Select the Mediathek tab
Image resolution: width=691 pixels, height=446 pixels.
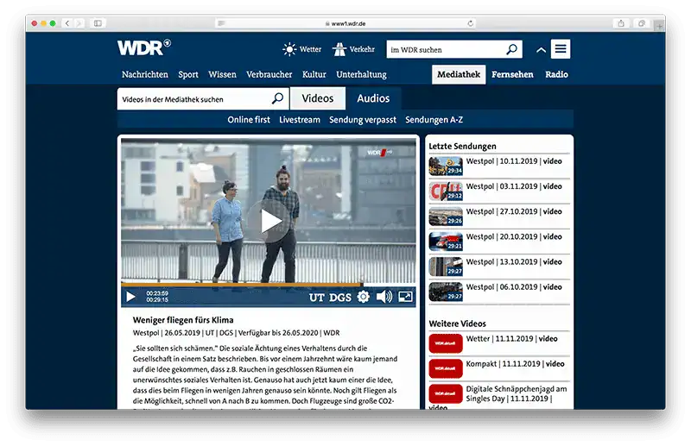click(459, 74)
